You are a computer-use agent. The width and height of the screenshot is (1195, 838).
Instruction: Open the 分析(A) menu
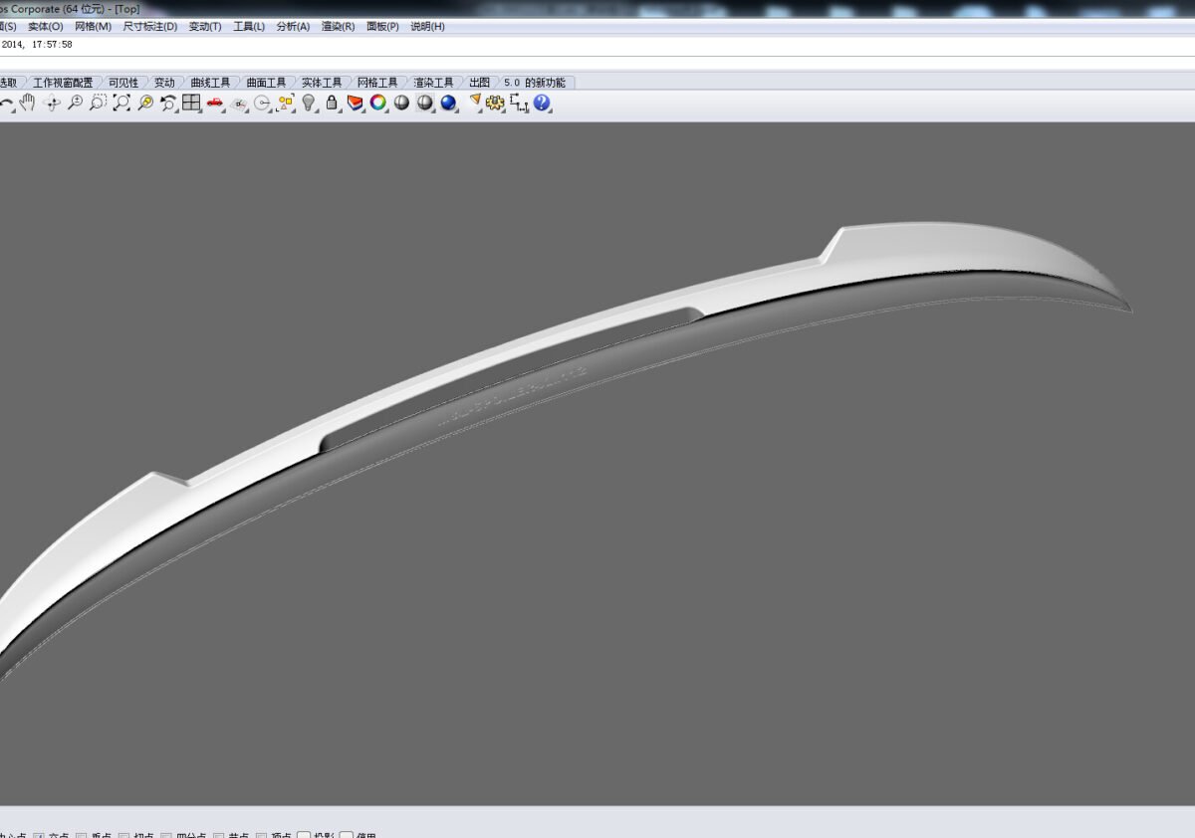pos(293,26)
